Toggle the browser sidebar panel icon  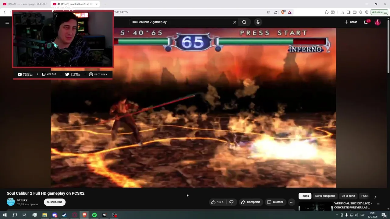[349, 12]
